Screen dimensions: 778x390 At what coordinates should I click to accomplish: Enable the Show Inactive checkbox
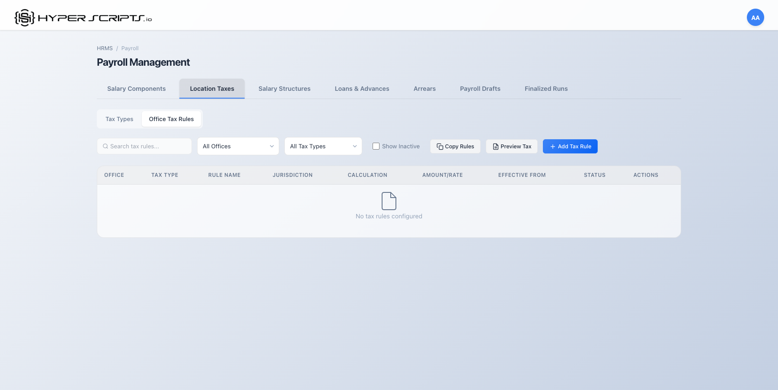pyautogui.click(x=376, y=146)
